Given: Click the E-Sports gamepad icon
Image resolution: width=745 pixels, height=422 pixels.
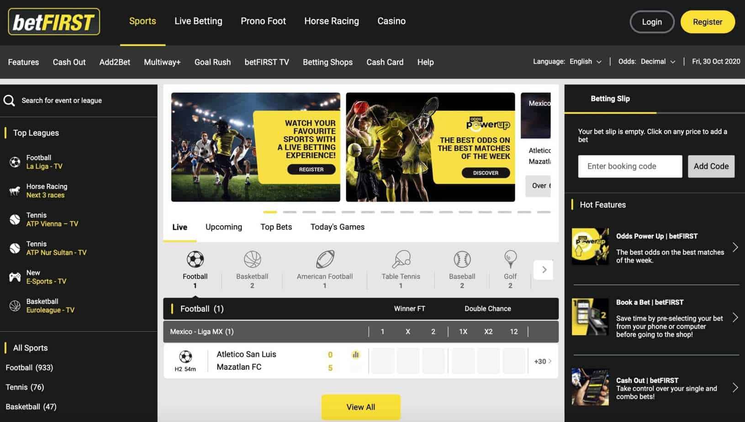Looking at the screenshot, I should click(15, 277).
